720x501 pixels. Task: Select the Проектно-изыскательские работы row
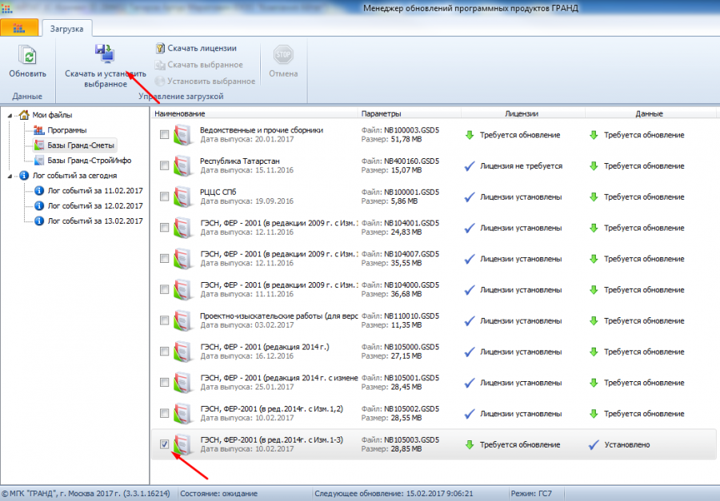click(434, 320)
